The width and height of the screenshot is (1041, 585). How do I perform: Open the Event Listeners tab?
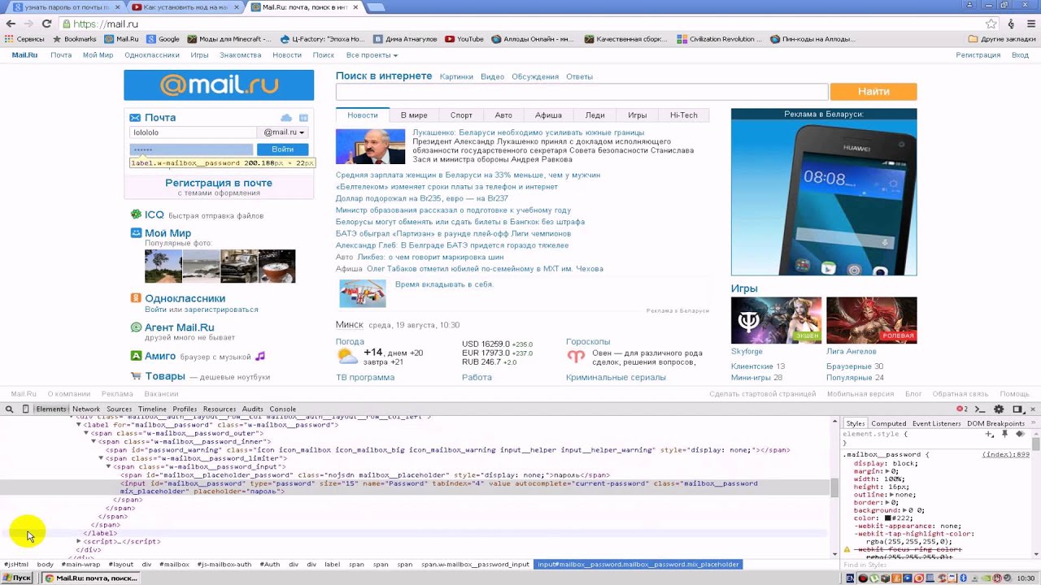coord(936,423)
